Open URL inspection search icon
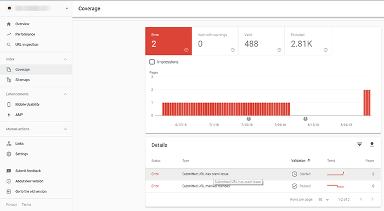 [x=9, y=44]
